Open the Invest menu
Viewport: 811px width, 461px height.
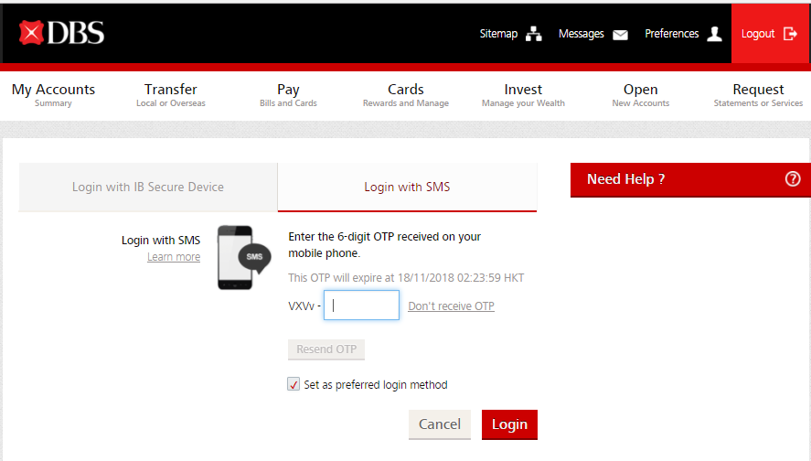click(523, 94)
